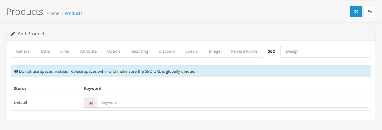
Task: Select the Special tab
Action: (x=192, y=51)
